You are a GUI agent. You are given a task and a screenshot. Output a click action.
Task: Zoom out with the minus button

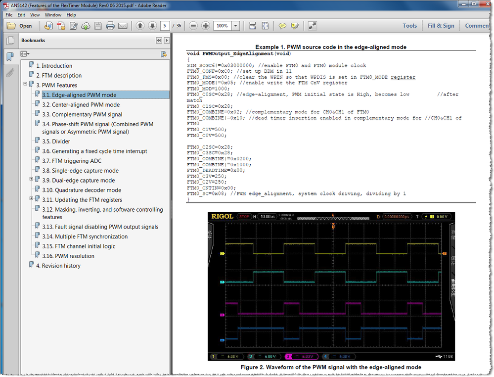click(193, 26)
